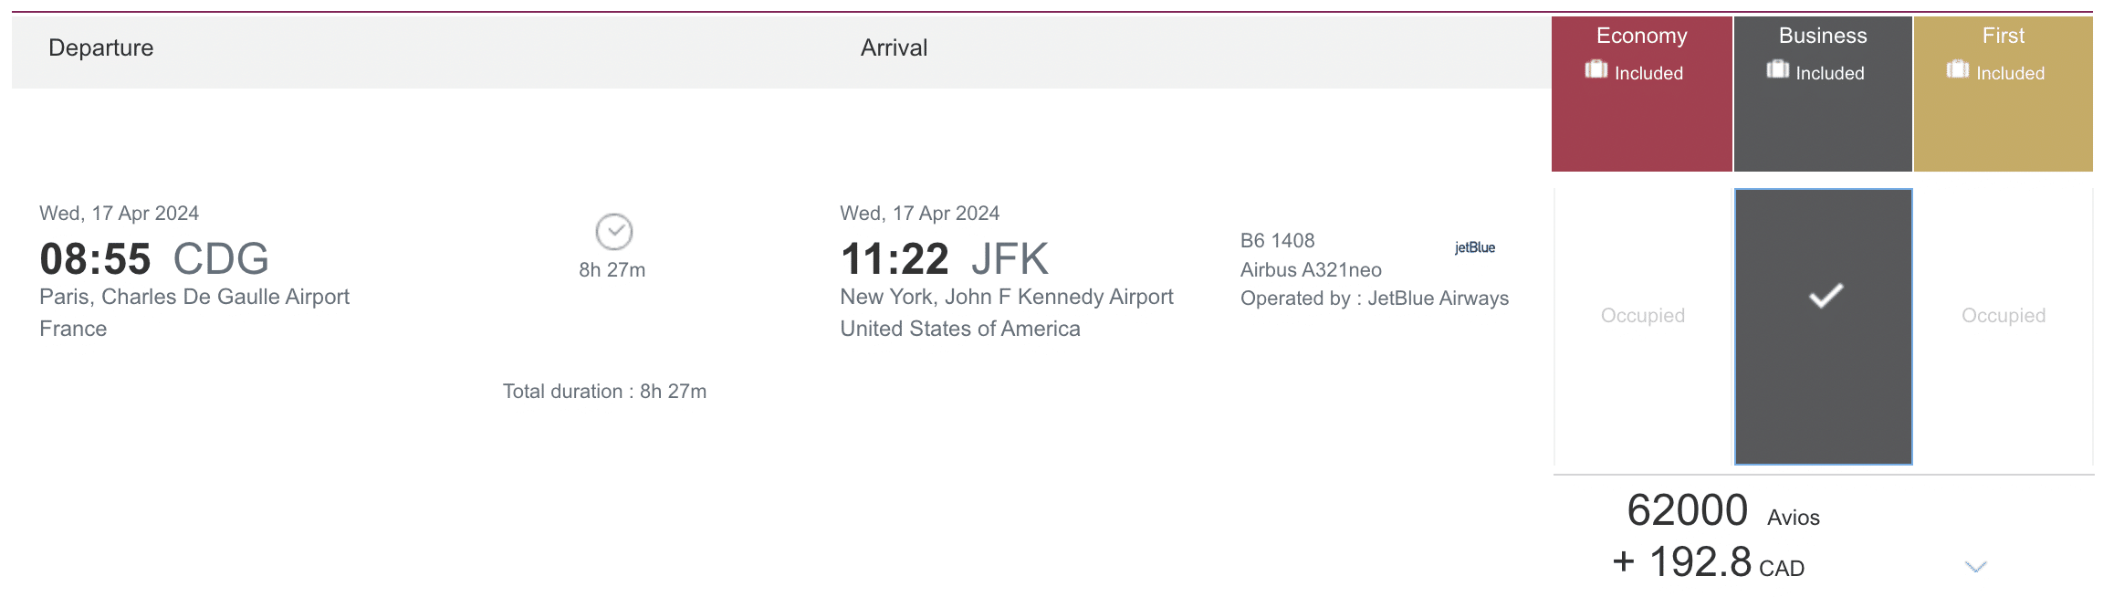The image size is (2103, 597).
Task: Open the Economy cabin column header
Action: pyautogui.click(x=1641, y=36)
